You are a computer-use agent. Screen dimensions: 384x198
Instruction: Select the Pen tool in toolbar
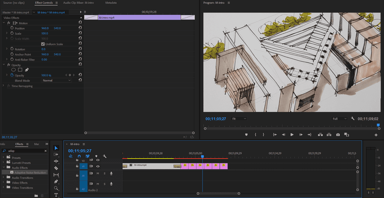pyautogui.click(x=56, y=182)
